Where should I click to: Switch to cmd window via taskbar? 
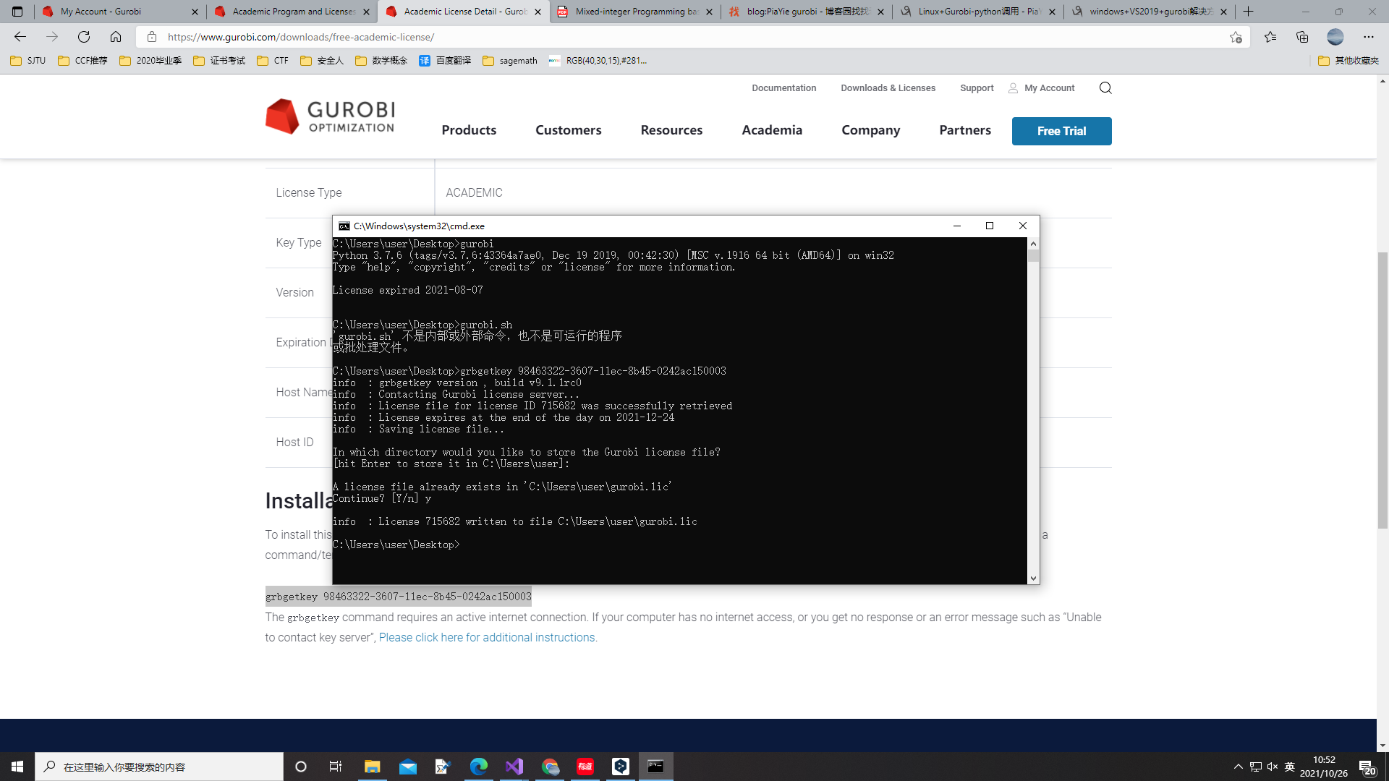[656, 767]
